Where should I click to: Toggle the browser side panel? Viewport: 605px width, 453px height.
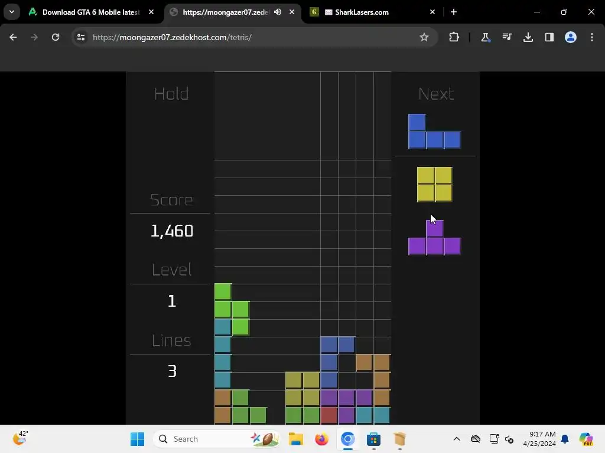tap(549, 37)
